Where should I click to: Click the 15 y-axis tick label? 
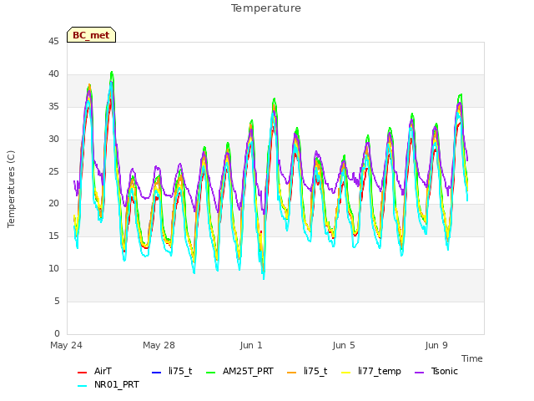53,236
